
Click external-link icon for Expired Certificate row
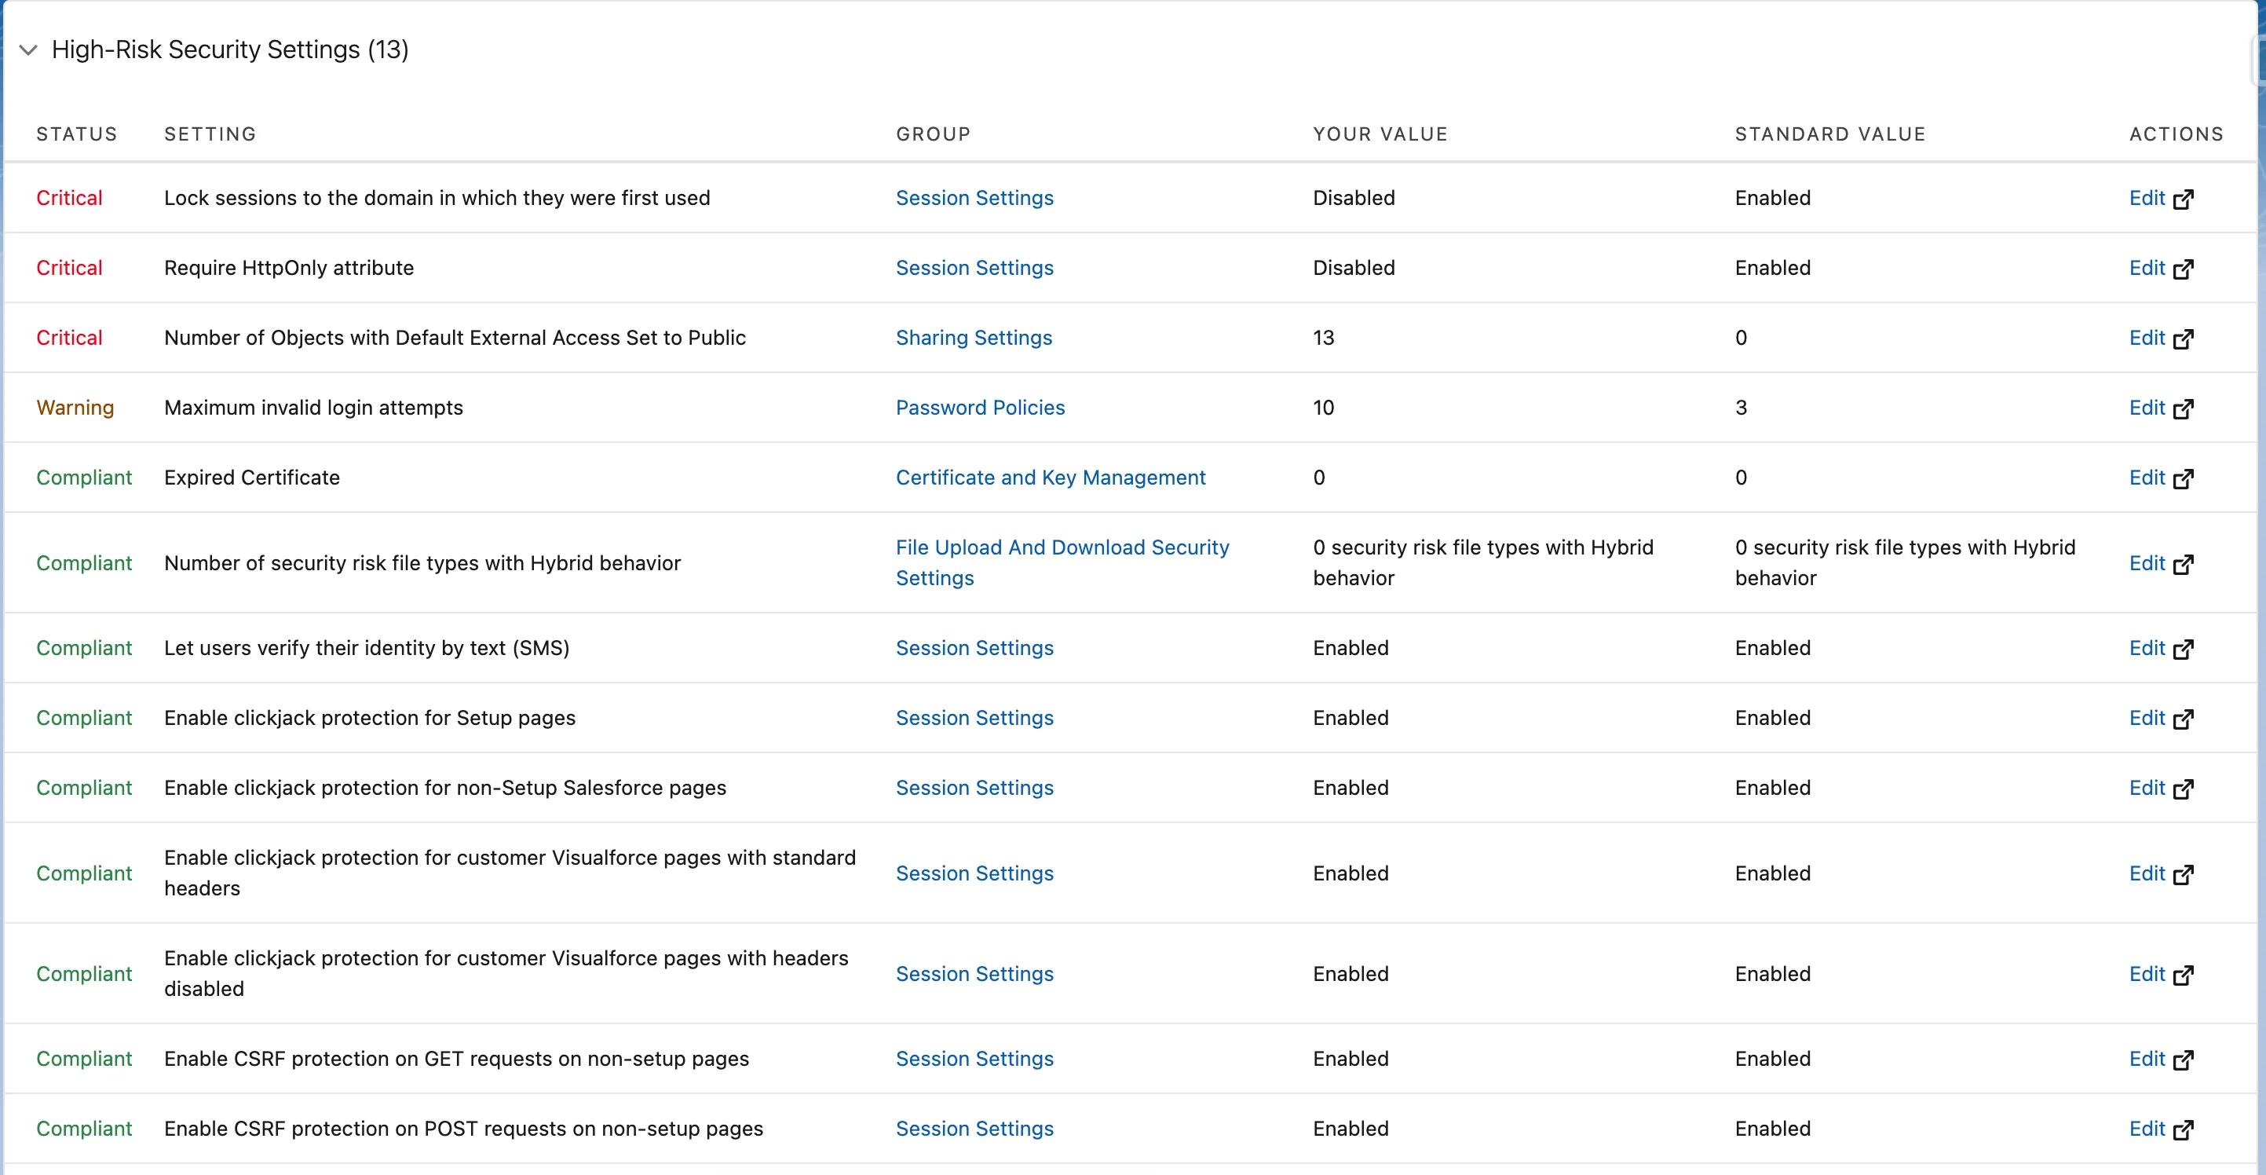point(2183,479)
